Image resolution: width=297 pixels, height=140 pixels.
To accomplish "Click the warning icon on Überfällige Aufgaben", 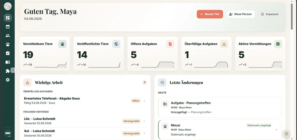I will click(224, 44).
